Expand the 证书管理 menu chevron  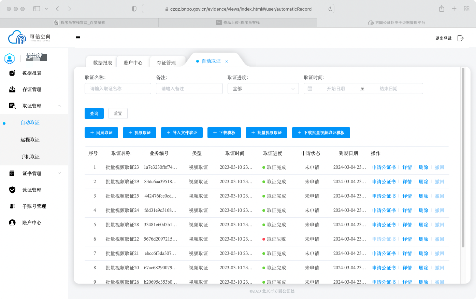click(59, 173)
